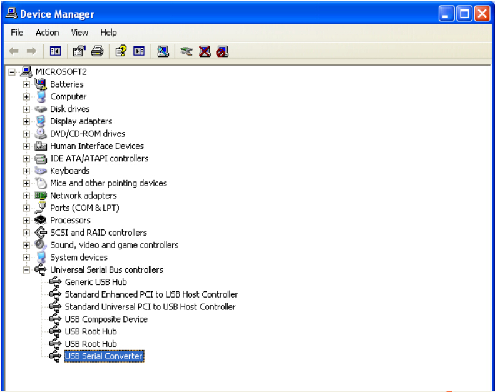Toggle the console tree pane icon
Screen dimensions: 495x392
coord(55,51)
